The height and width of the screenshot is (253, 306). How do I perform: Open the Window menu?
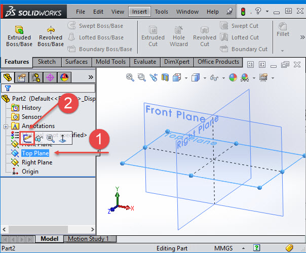coord(187,12)
